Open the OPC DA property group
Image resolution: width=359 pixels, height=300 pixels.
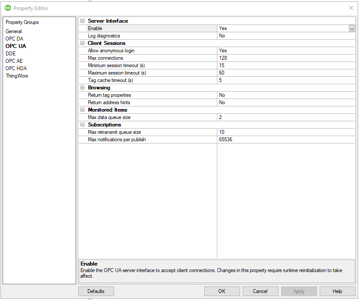(15, 38)
